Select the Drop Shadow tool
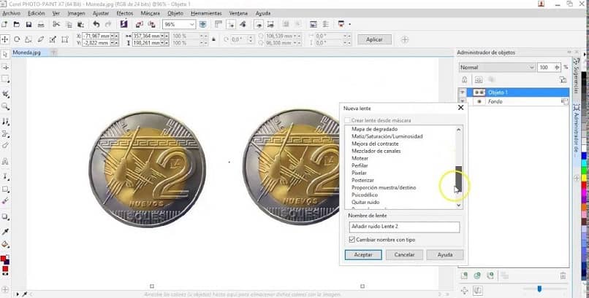 pyautogui.click(x=5, y=216)
